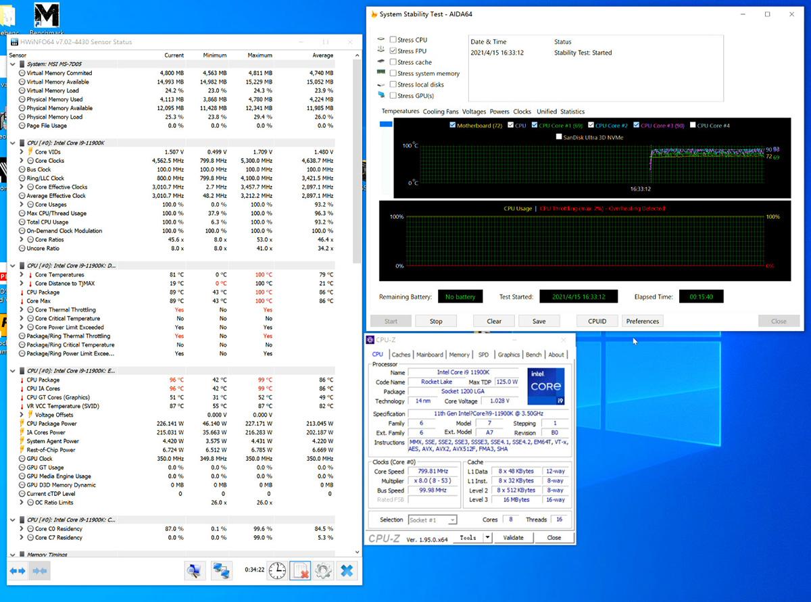
Task: Enable the Stress system memory checkbox
Action: click(393, 73)
